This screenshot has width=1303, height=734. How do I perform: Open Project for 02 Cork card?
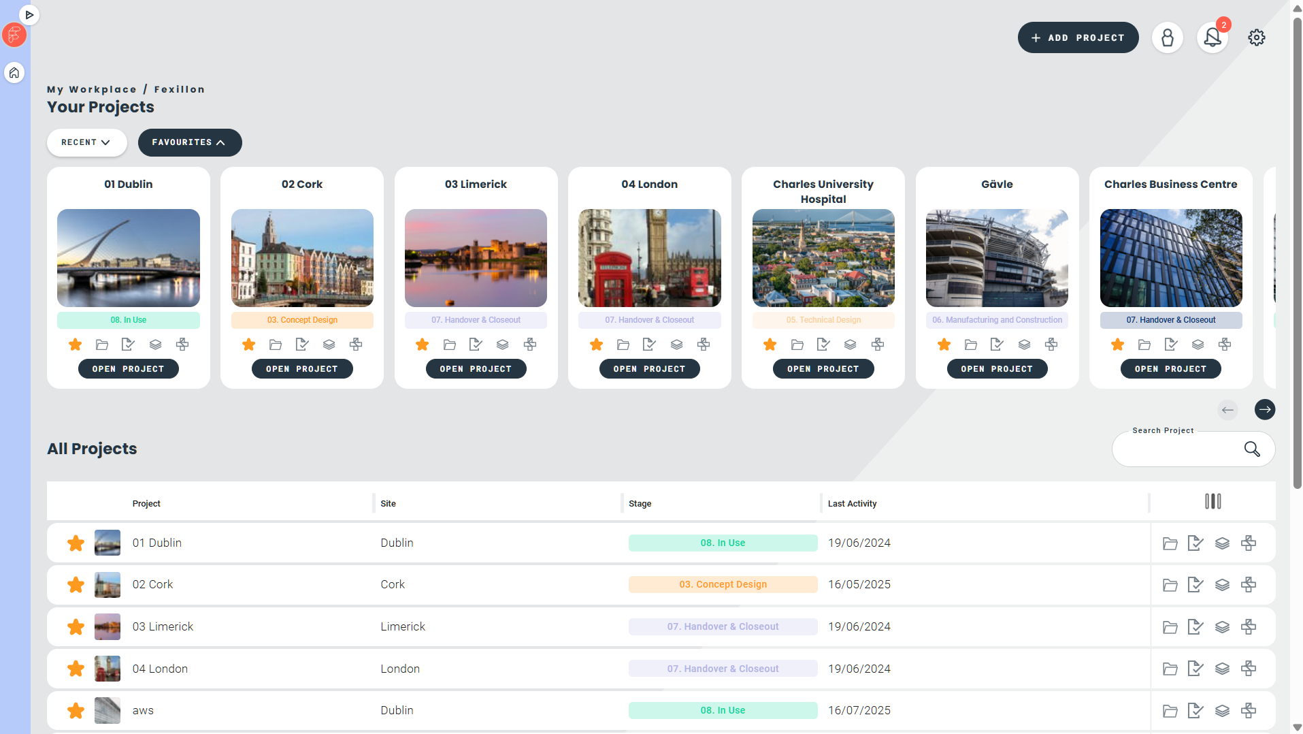pos(302,369)
